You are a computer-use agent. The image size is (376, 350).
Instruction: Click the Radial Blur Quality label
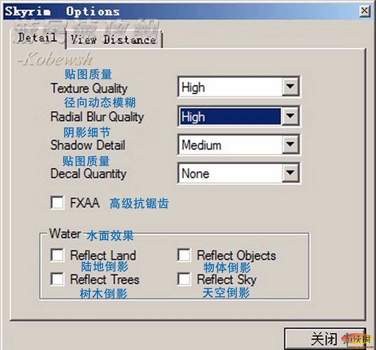(97, 117)
